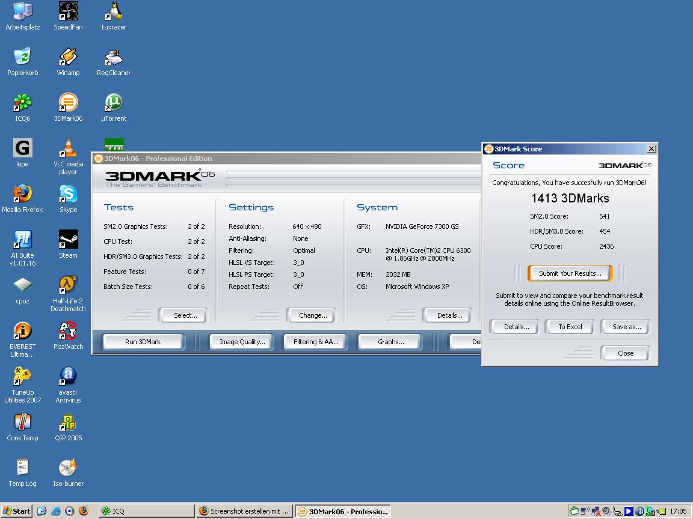The width and height of the screenshot is (693, 519).
Task: Launch EVEREST Ultimate desktop icon
Action: coord(22,339)
